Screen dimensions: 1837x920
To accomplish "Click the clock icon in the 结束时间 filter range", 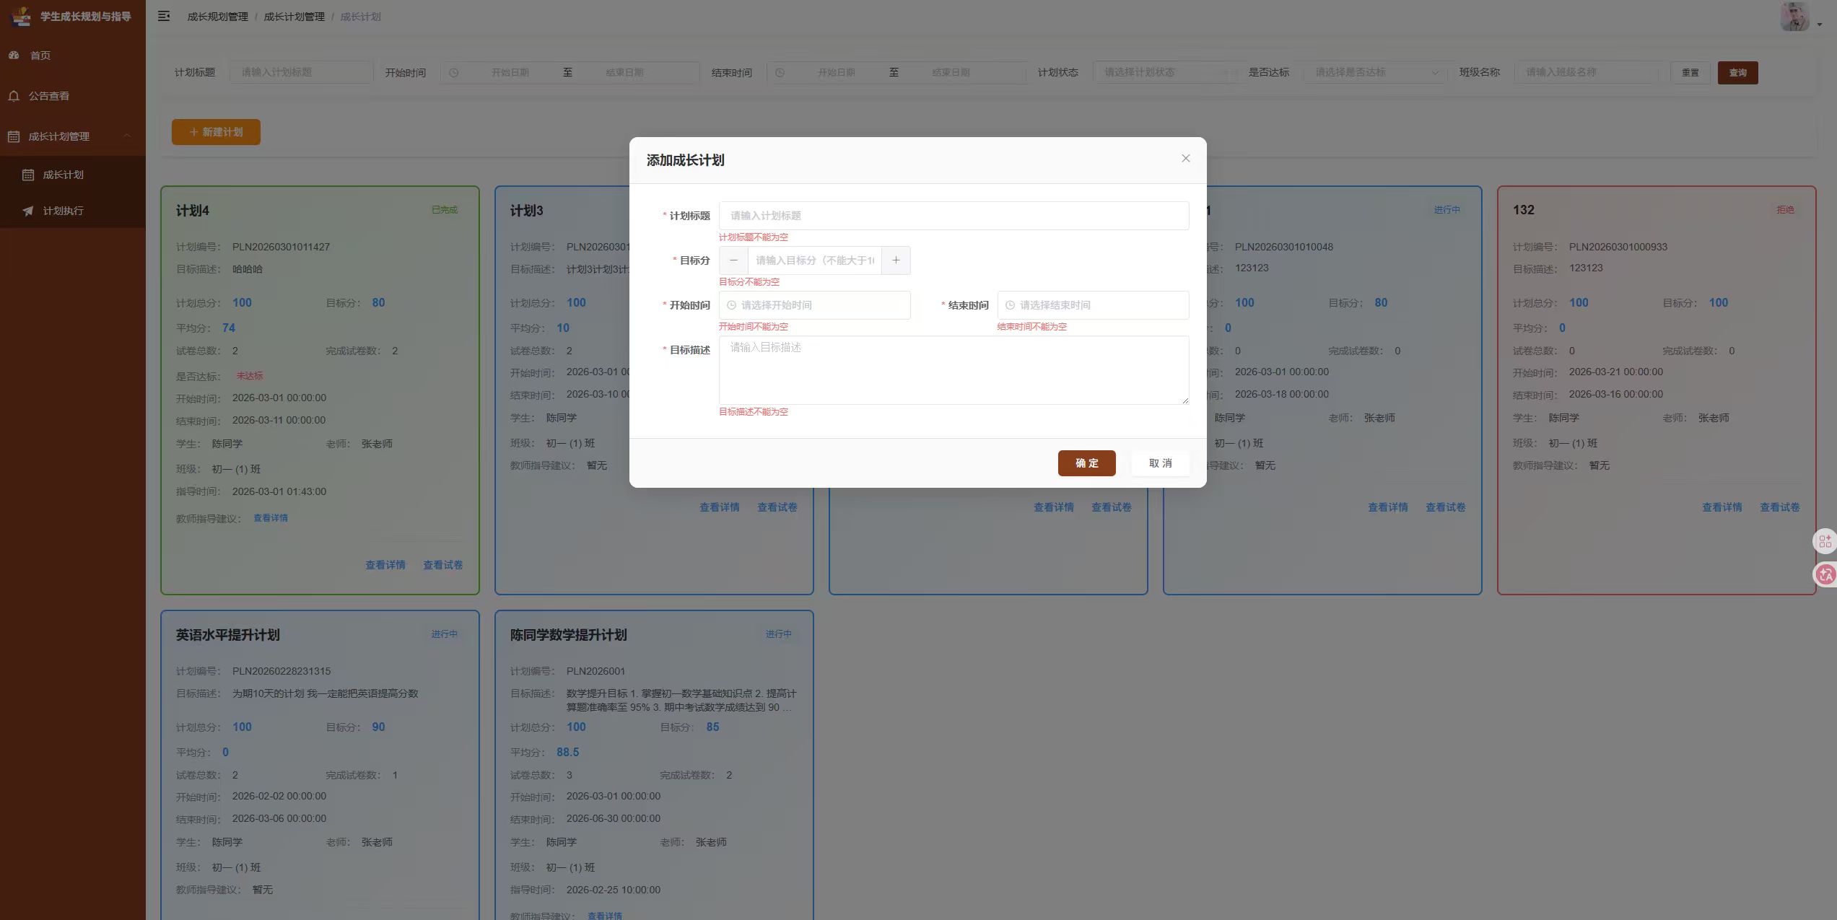I will [x=780, y=72].
